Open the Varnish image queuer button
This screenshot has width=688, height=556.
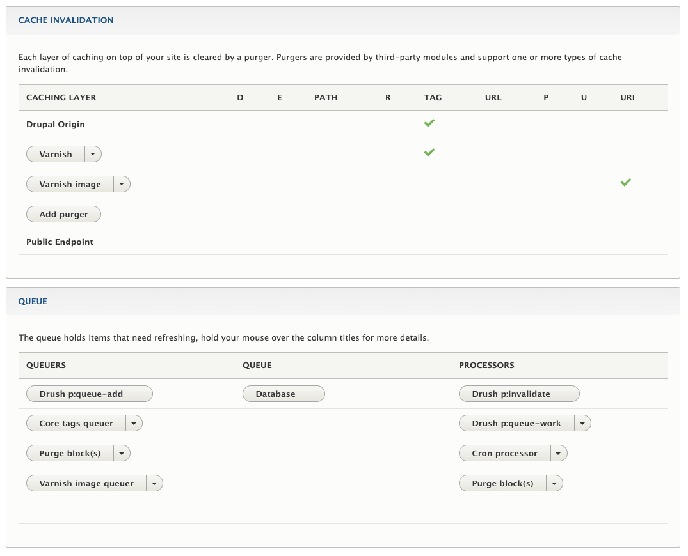[x=86, y=483]
